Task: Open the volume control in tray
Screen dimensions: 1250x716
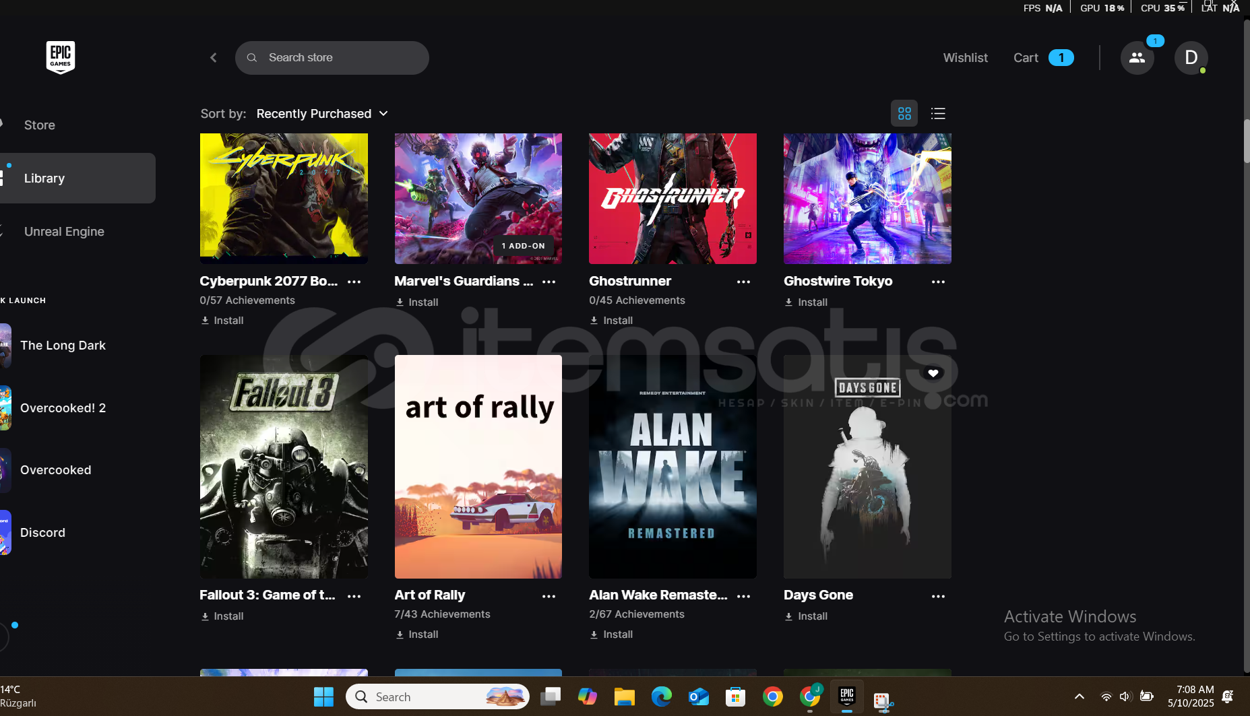Action: coord(1125,697)
